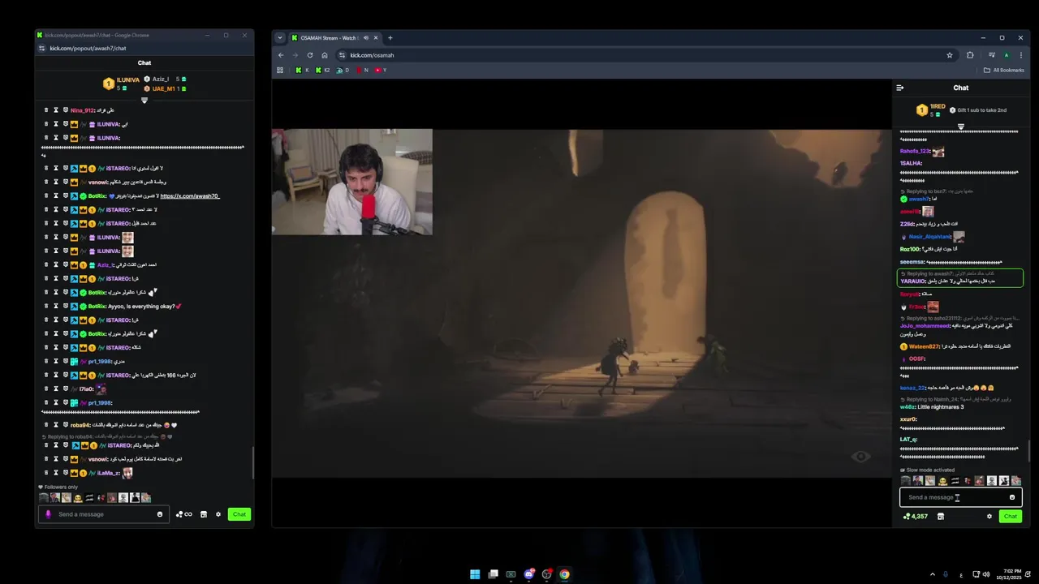Select 'Followers only' label in popout chat
This screenshot has height=584, width=1039.
click(62, 487)
